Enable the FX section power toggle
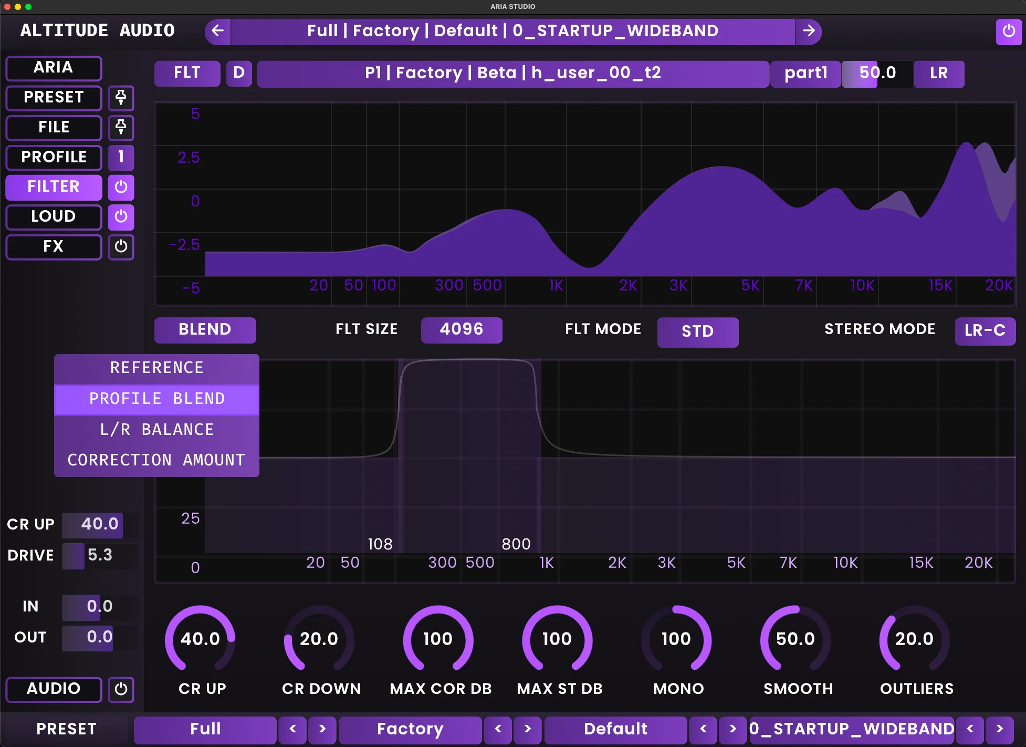Image resolution: width=1026 pixels, height=747 pixels. click(x=121, y=247)
